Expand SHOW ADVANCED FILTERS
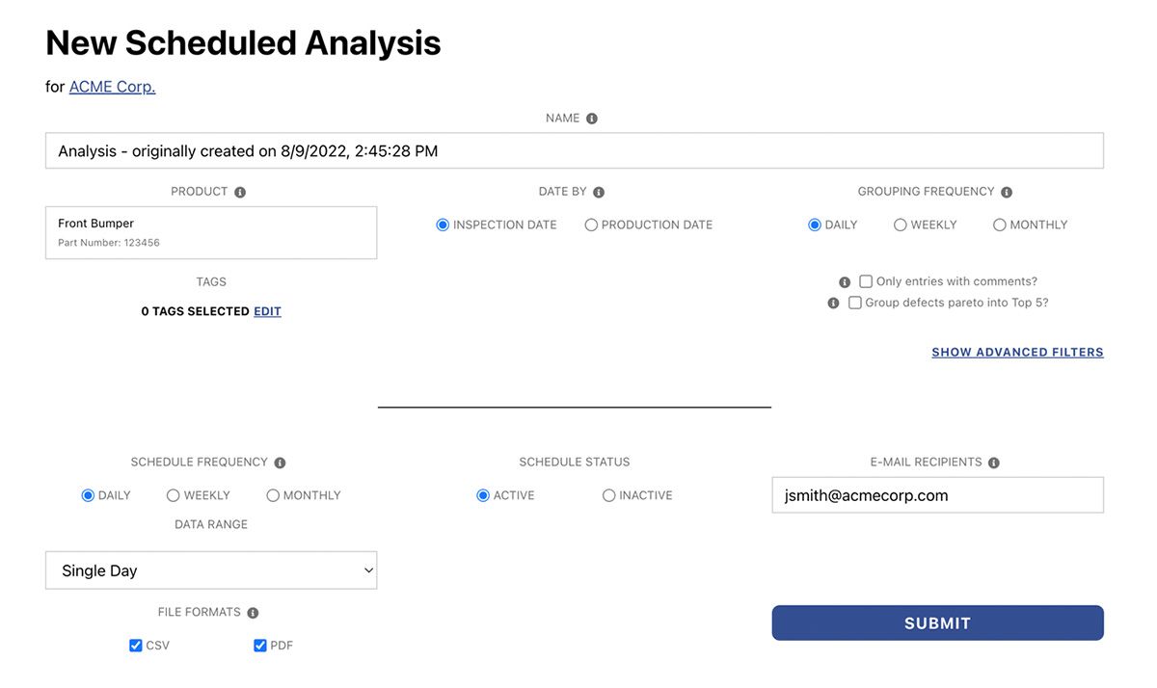 point(1017,353)
